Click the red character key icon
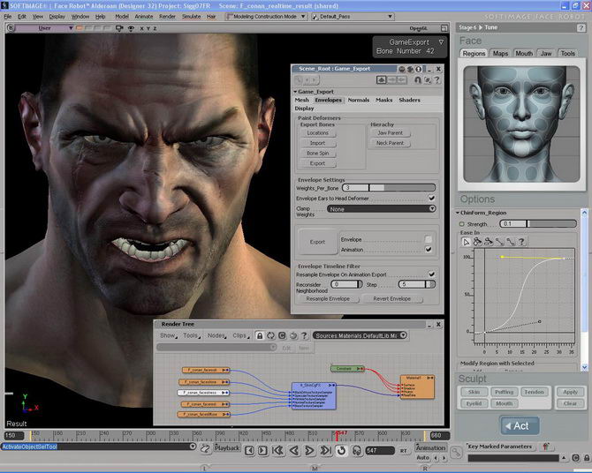The height and width of the screenshot is (473, 592). point(545,447)
